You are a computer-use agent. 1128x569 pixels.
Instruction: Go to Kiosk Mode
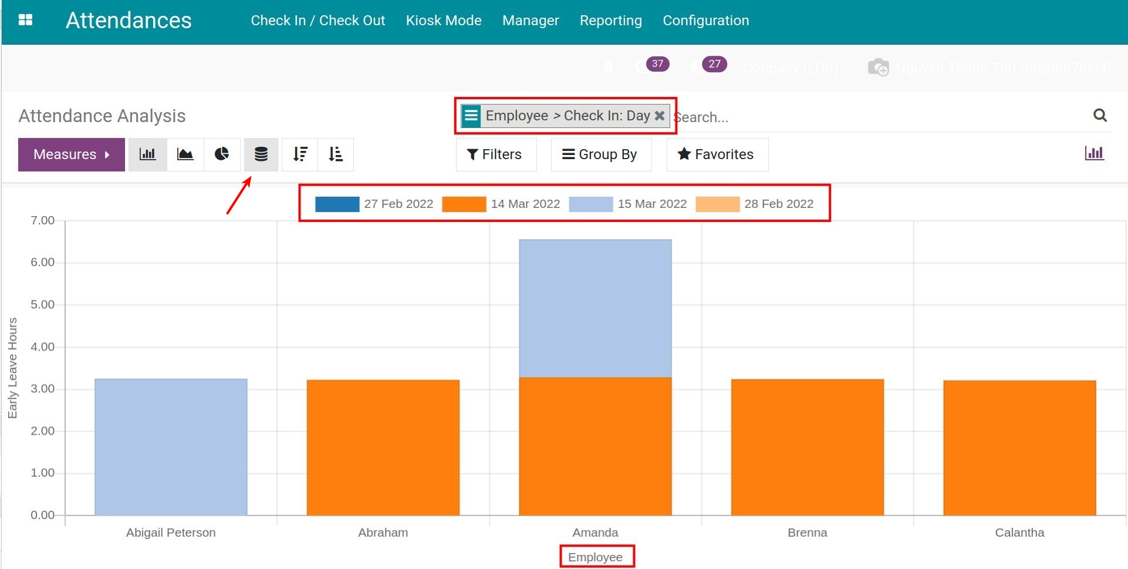point(443,21)
